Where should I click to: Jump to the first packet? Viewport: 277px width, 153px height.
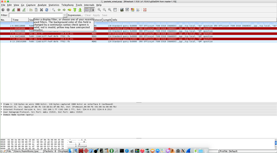(75, 10)
